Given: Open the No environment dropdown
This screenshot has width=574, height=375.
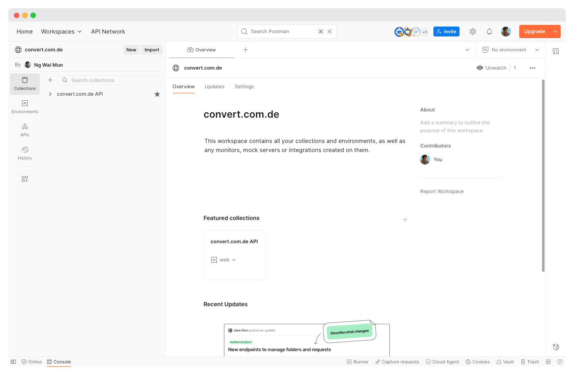Looking at the screenshot, I should pos(511,50).
